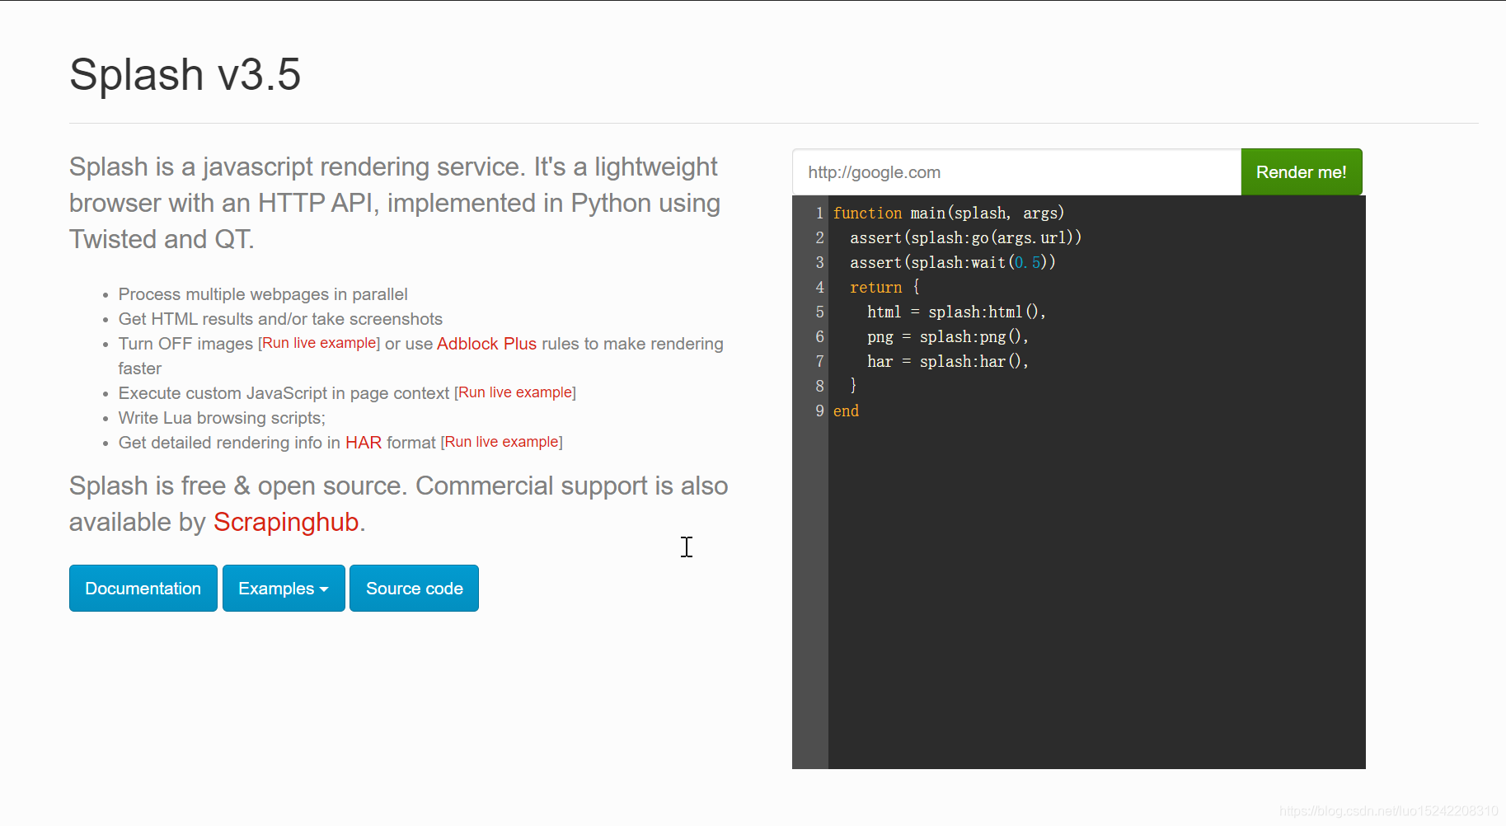
Task: Open the Documentation button
Action: pyautogui.click(x=143, y=589)
